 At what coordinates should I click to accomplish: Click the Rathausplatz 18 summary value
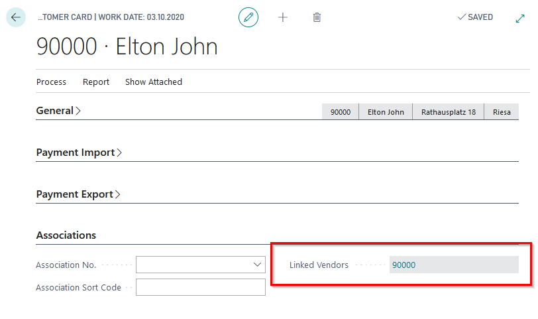(449, 112)
